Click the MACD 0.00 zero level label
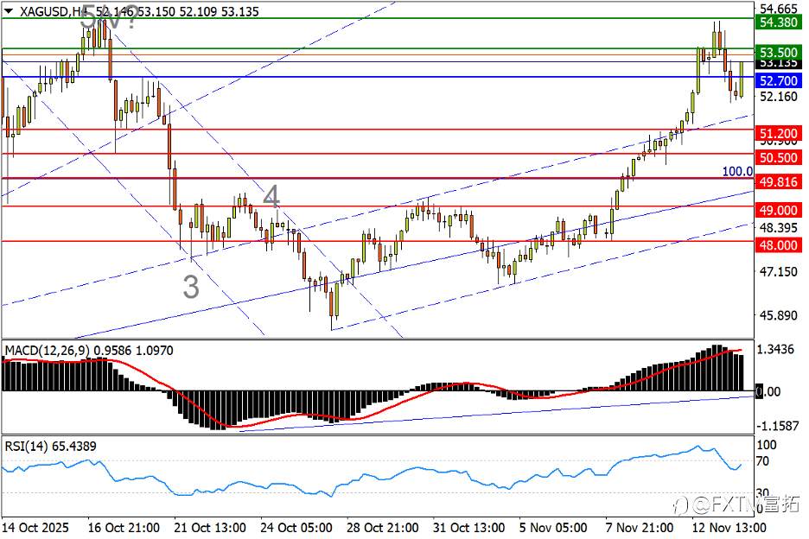Viewport: 809px width, 539px height. (768, 391)
